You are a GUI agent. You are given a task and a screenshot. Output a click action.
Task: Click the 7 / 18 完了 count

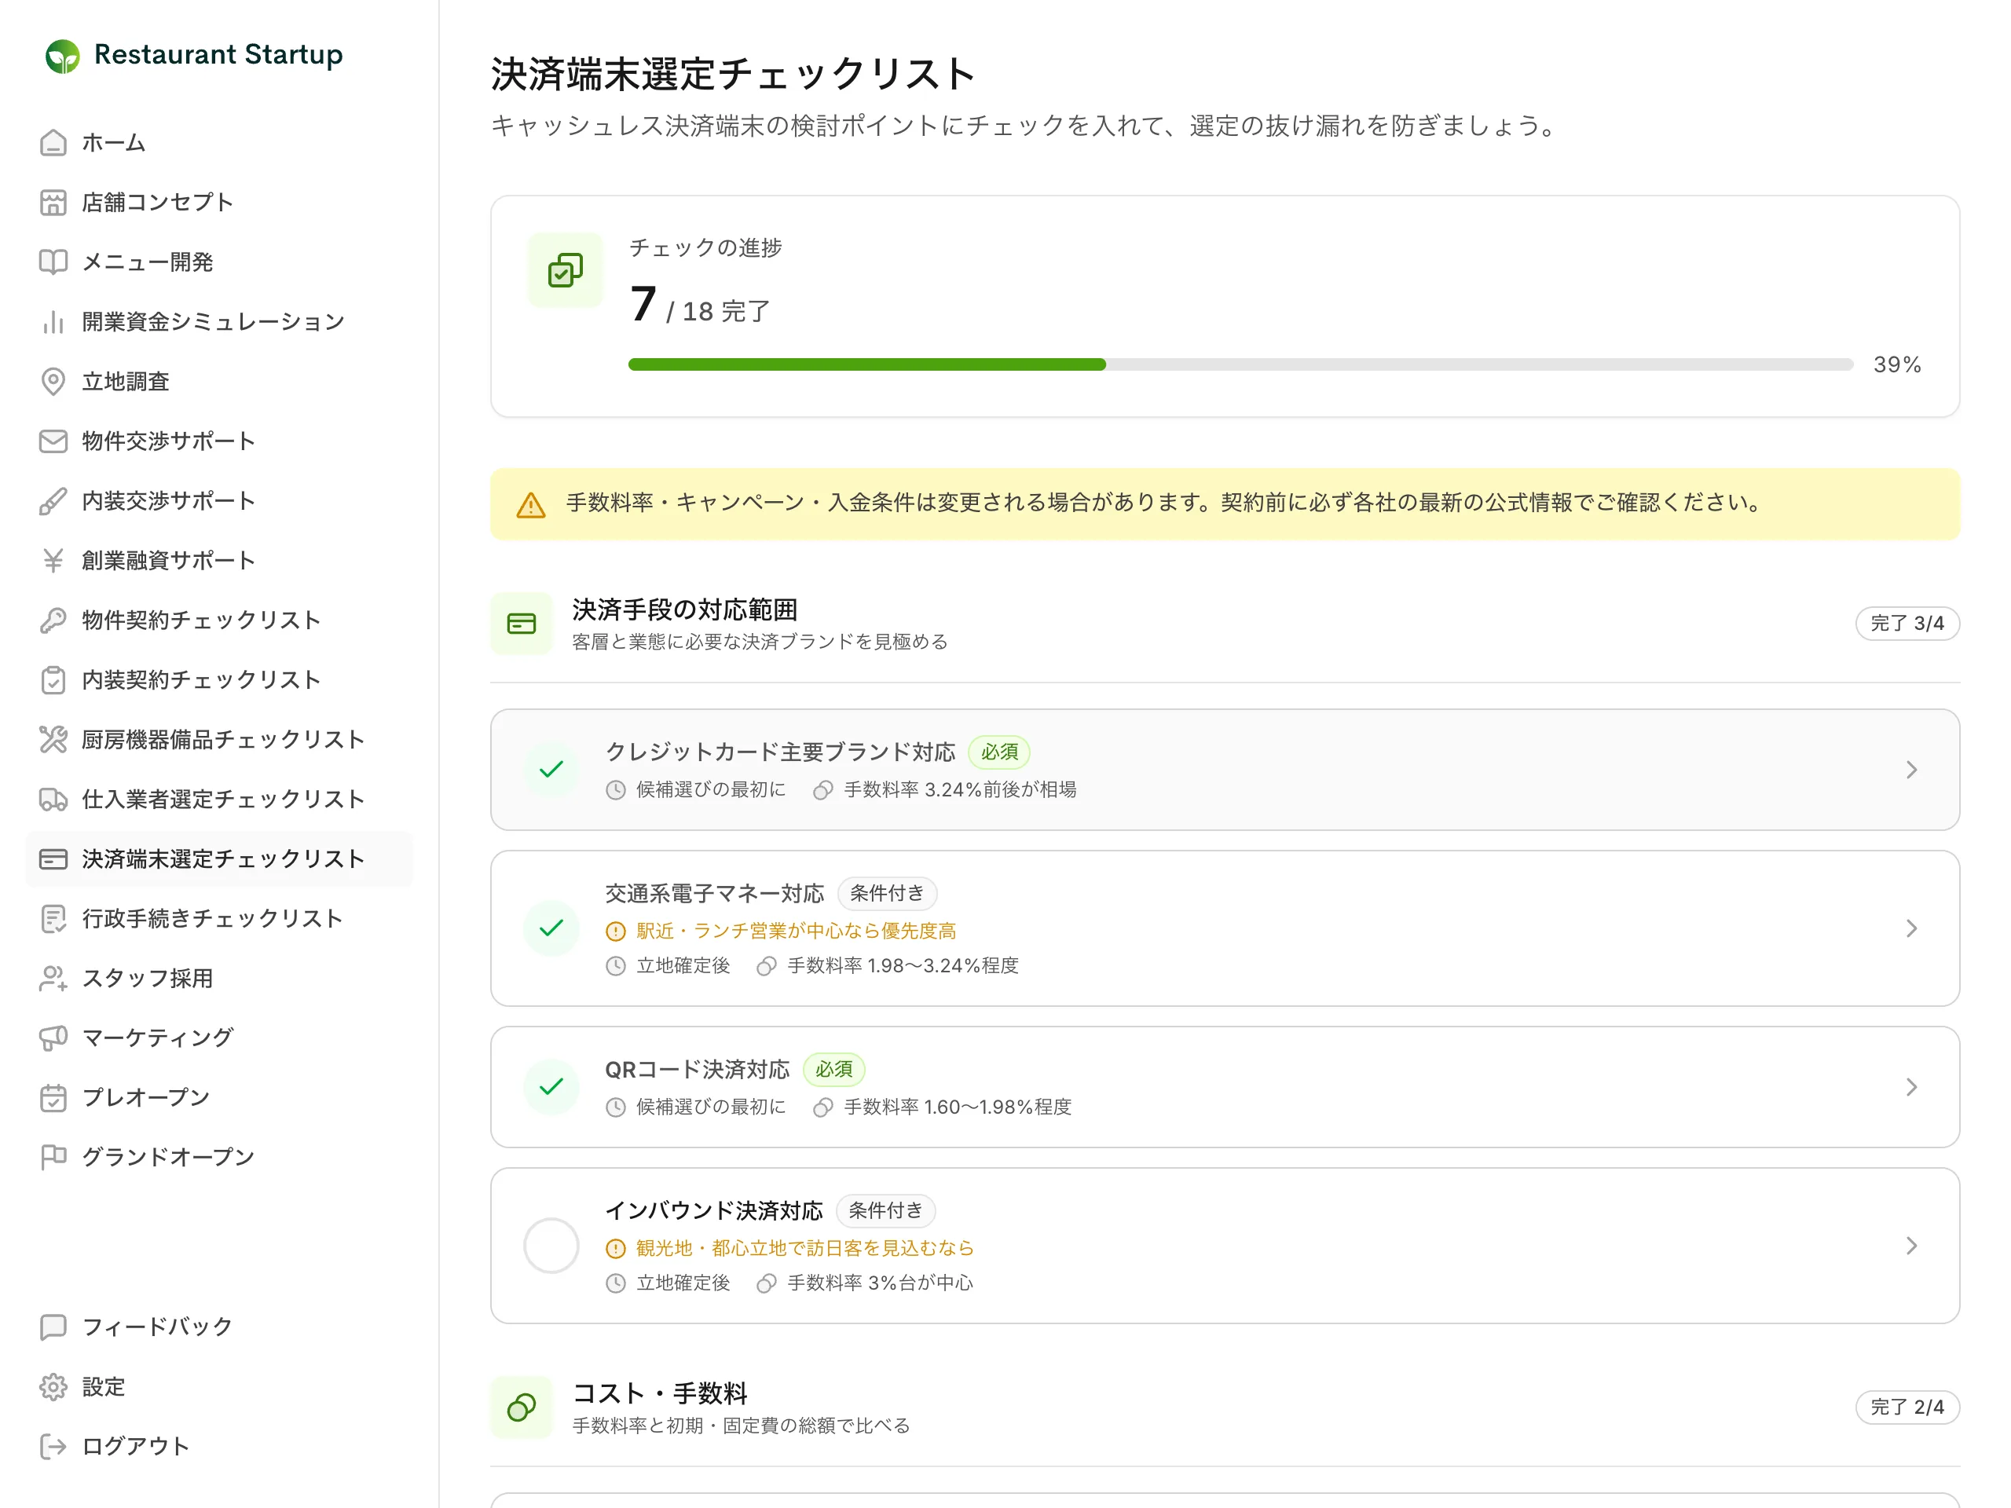coord(700,305)
